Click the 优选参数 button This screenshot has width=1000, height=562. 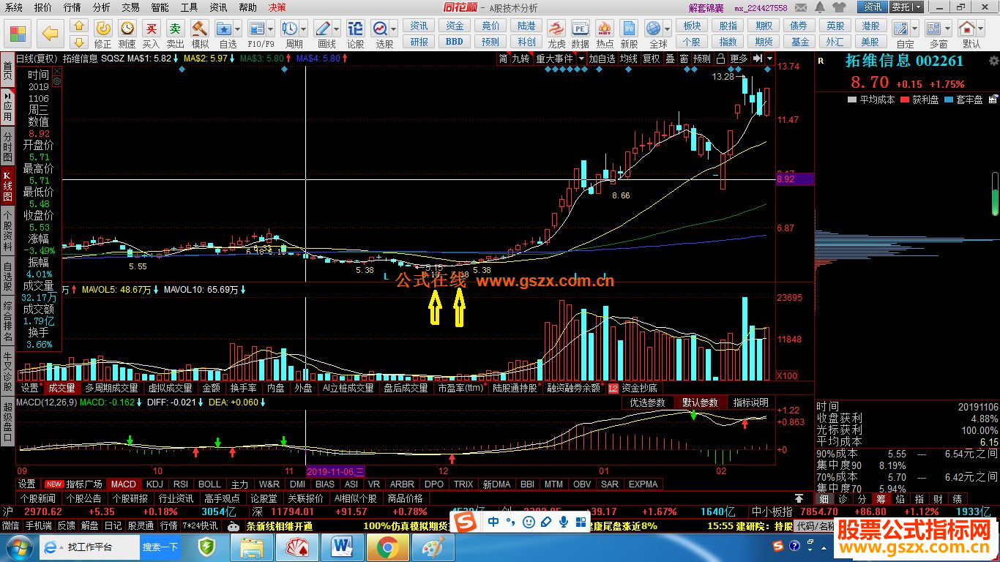(x=647, y=402)
